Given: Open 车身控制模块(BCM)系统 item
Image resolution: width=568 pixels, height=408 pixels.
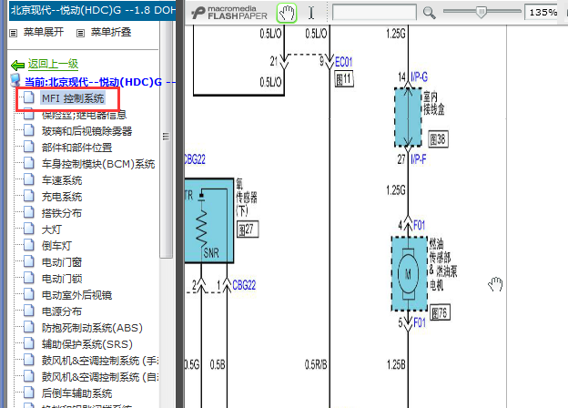Looking at the screenshot, I should (x=98, y=164).
